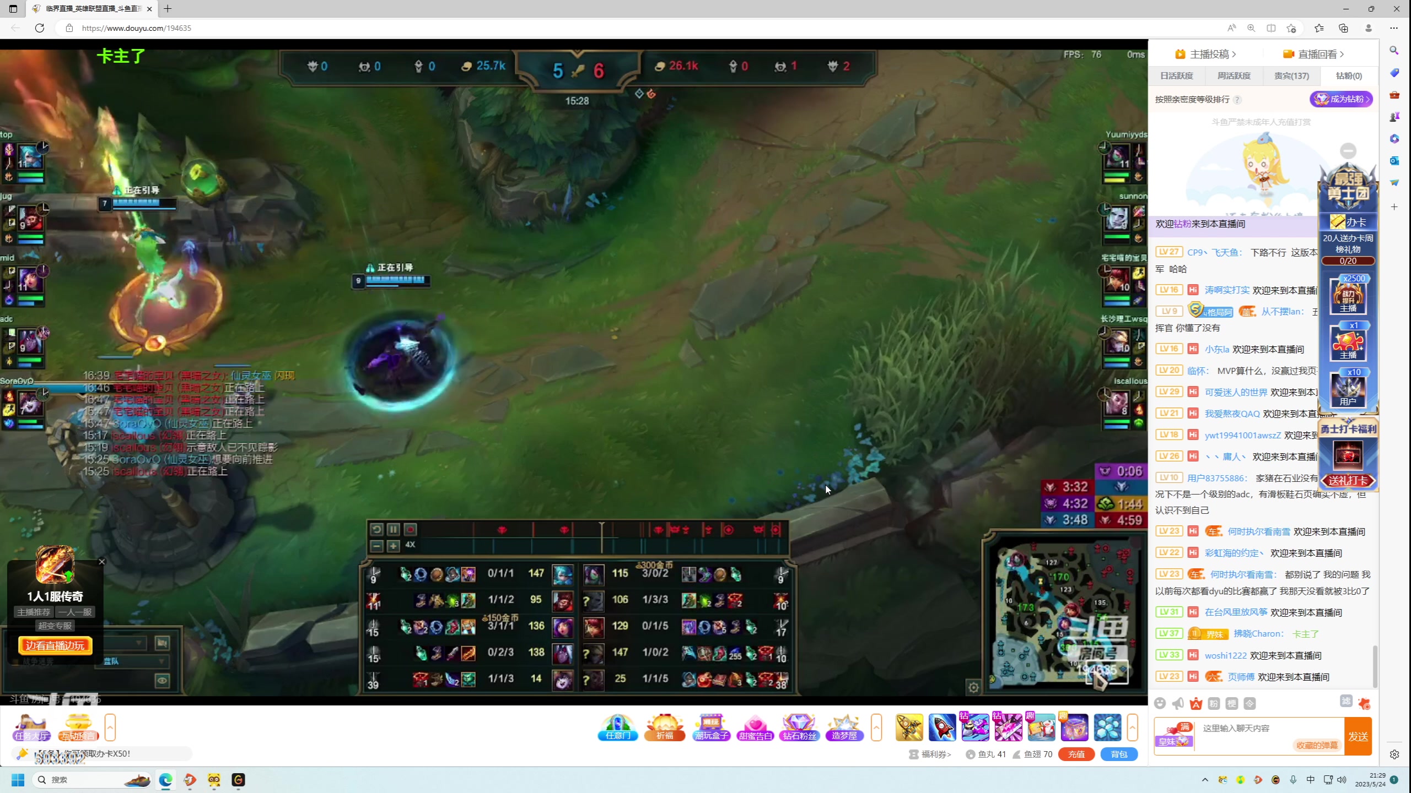Click the megaphone horn icon in chat
The width and height of the screenshot is (1411, 793).
click(1178, 703)
